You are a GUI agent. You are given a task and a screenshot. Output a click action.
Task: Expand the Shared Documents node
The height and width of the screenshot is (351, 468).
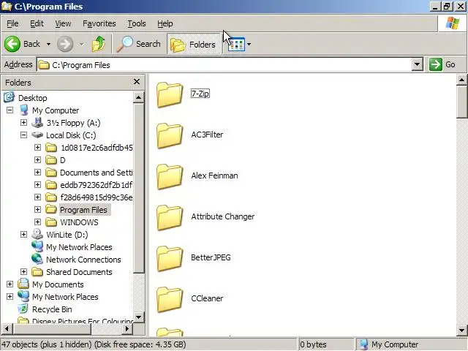pos(24,271)
